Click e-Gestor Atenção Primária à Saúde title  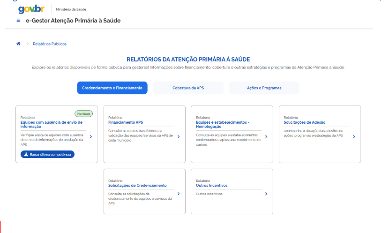(x=73, y=21)
